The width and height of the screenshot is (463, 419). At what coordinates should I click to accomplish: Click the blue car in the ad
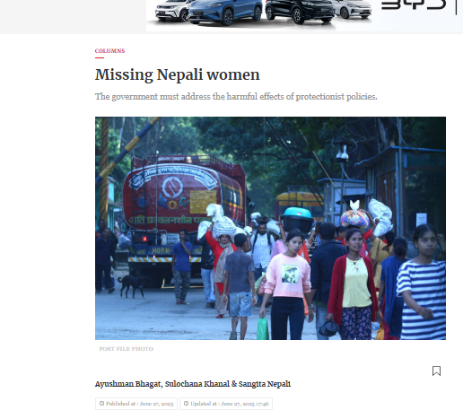(224, 12)
